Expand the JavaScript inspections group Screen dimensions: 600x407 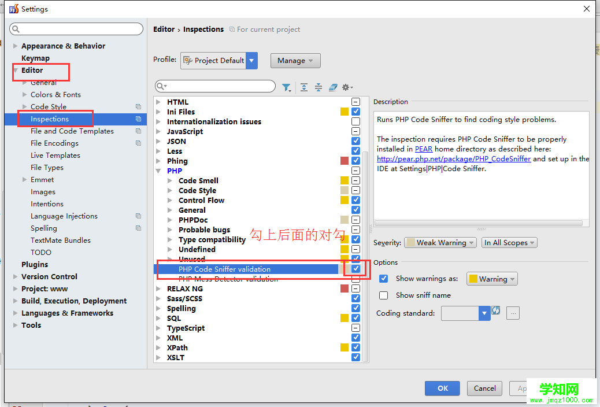158,131
